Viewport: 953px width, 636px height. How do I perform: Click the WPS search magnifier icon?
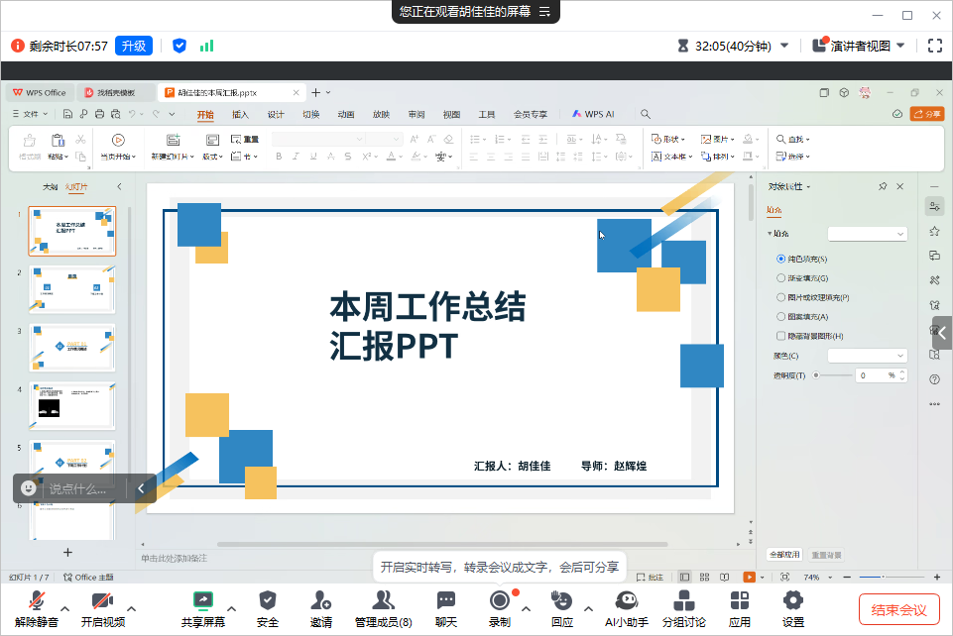coord(646,114)
